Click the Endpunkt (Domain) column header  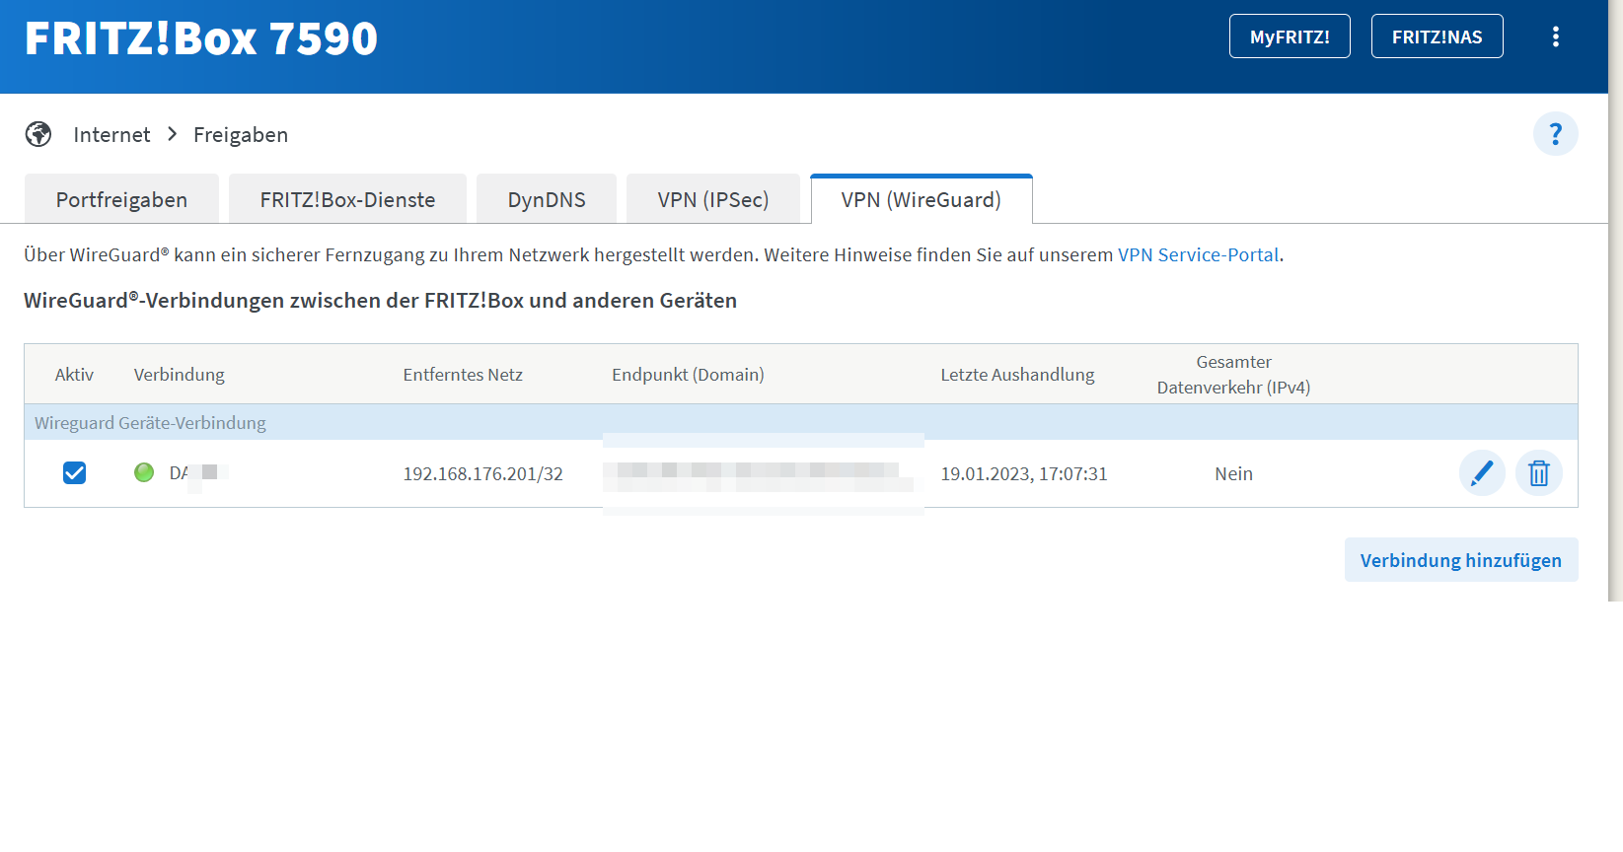pos(688,375)
